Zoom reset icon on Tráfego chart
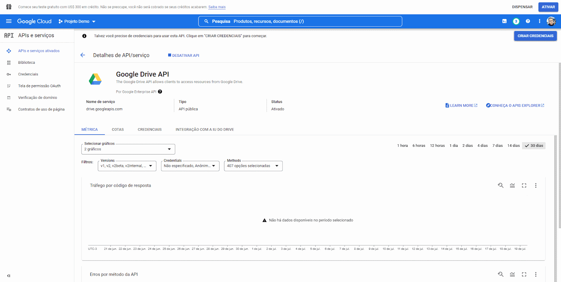This screenshot has height=282, width=561. click(501, 185)
